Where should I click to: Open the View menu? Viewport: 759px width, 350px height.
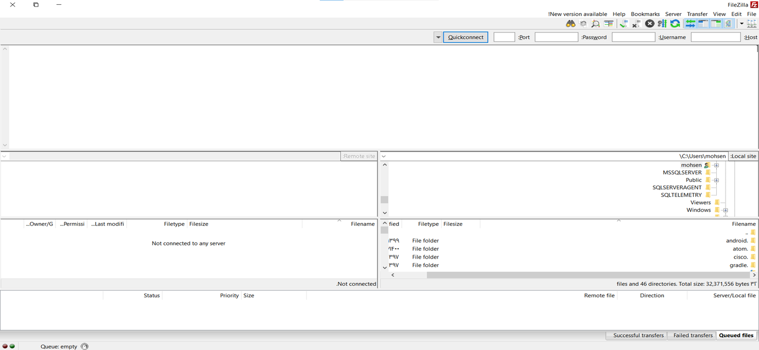tap(719, 14)
